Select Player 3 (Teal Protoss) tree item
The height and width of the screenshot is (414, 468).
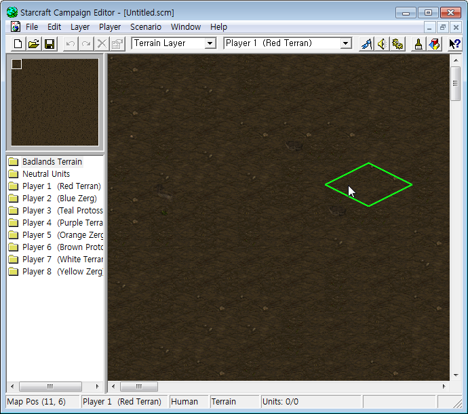[x=62, y=211]
